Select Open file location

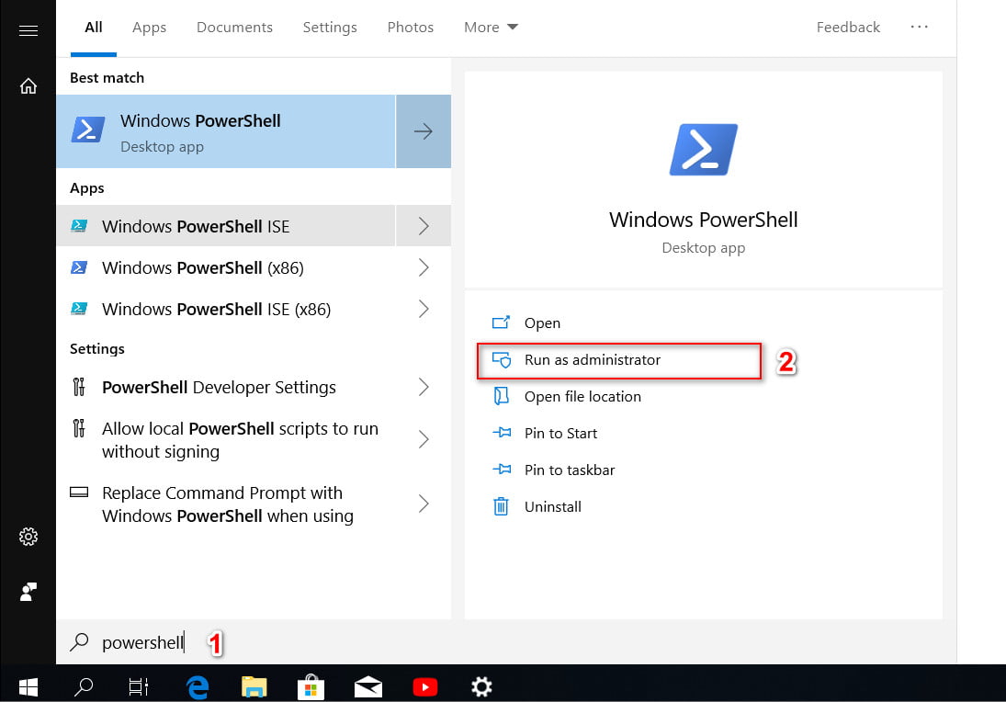(x=582, y=397)
